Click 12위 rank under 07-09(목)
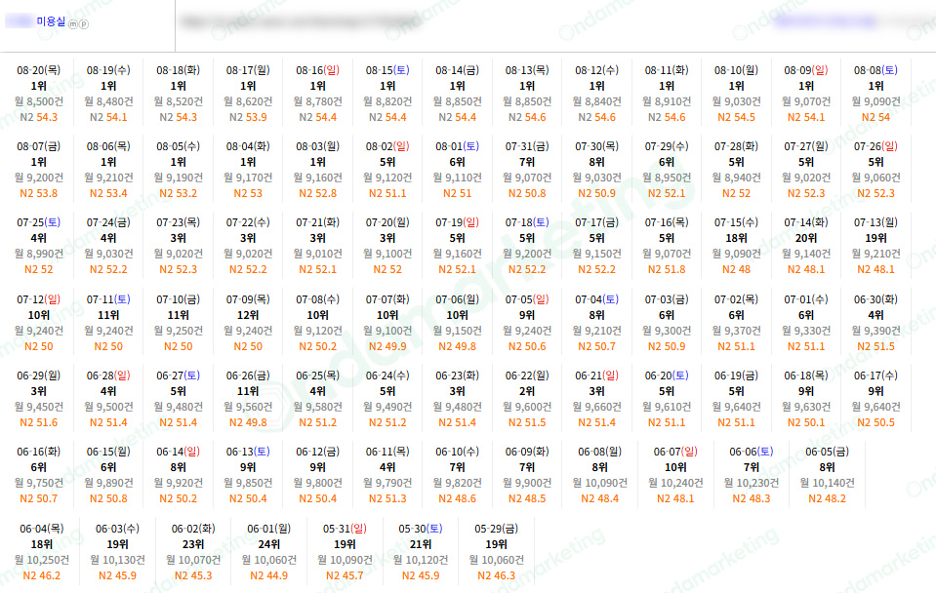 tap(248, 315)
